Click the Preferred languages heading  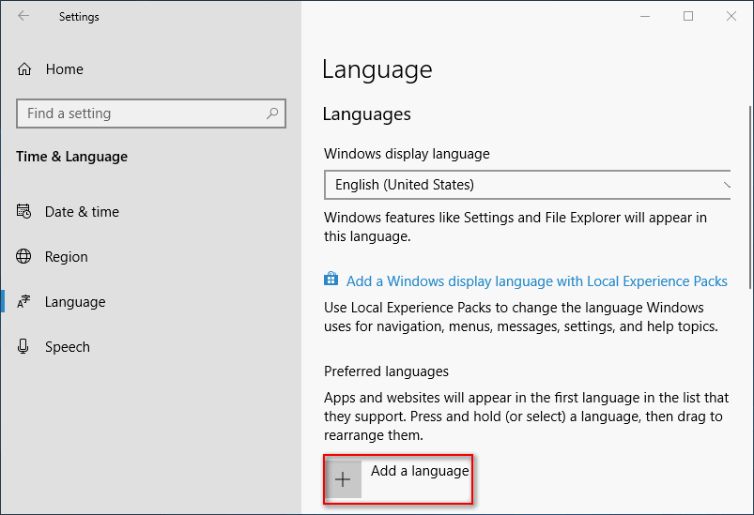point(386,371)
